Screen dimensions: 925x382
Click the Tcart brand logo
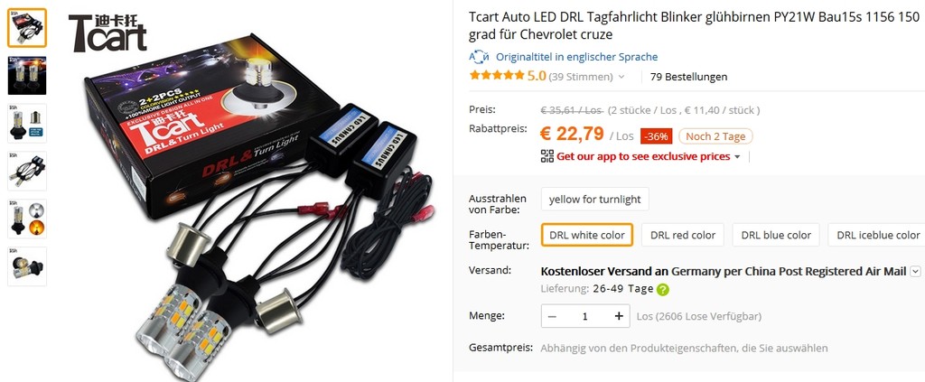[x=107, y=33]
